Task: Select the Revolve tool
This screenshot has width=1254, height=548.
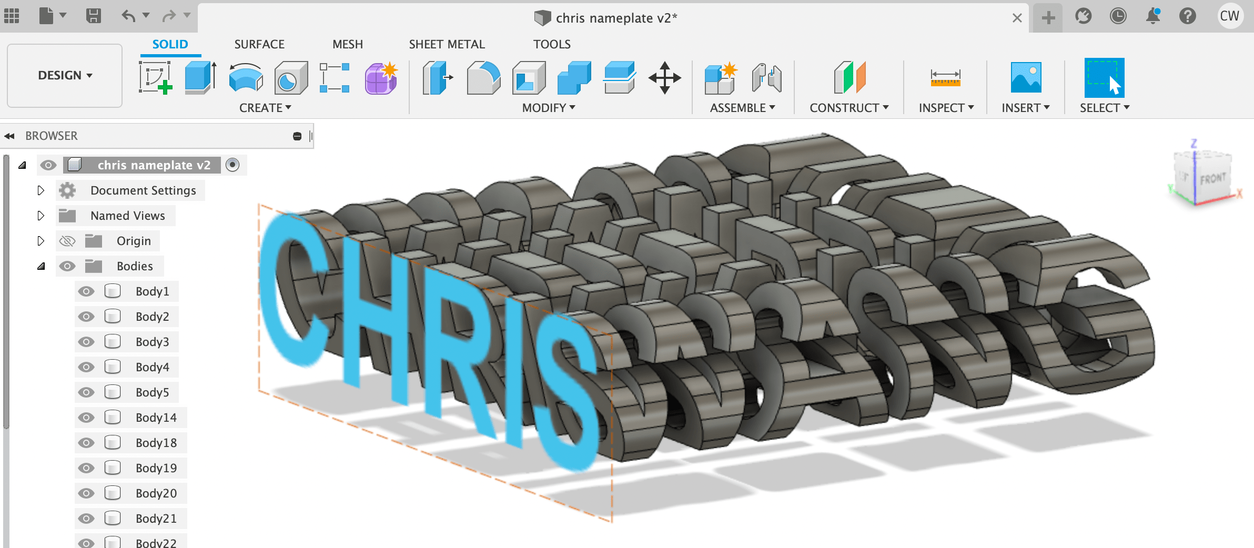Action: click(x=246, y=77)
